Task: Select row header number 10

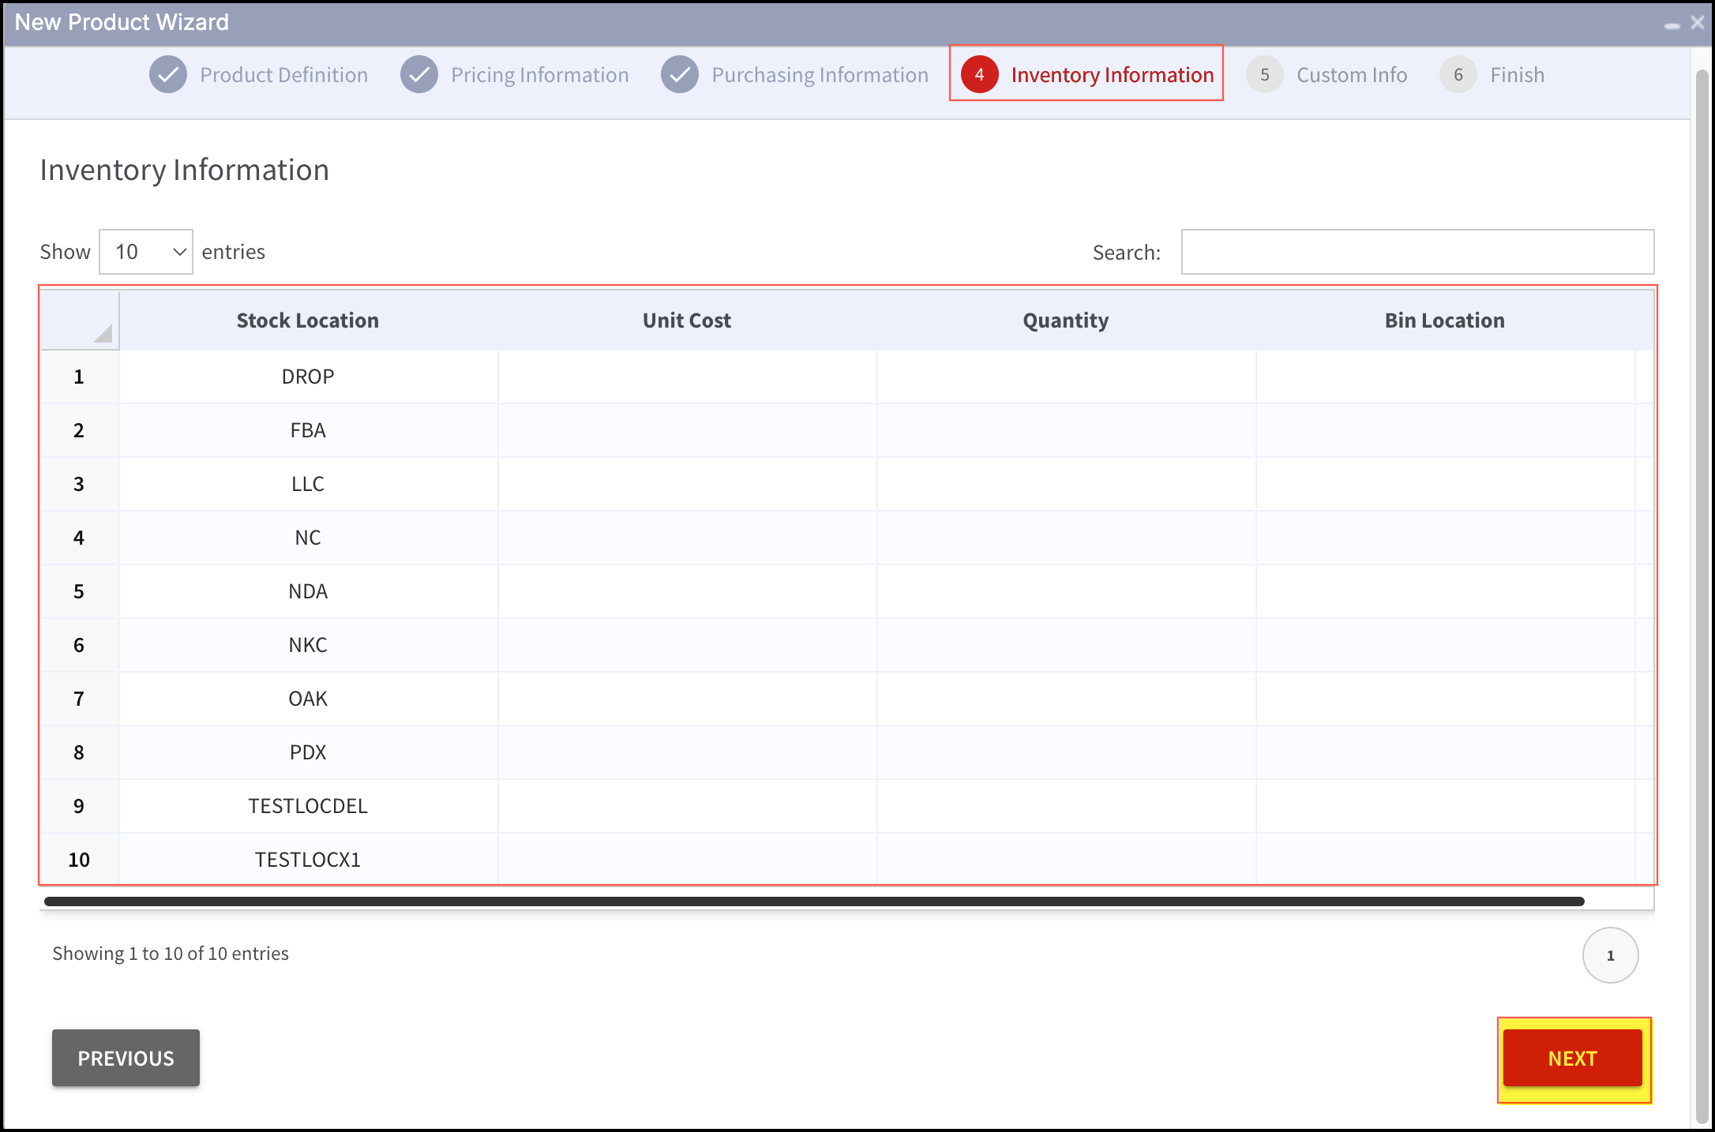Action: pyautogui.click(x=80, y=859)
